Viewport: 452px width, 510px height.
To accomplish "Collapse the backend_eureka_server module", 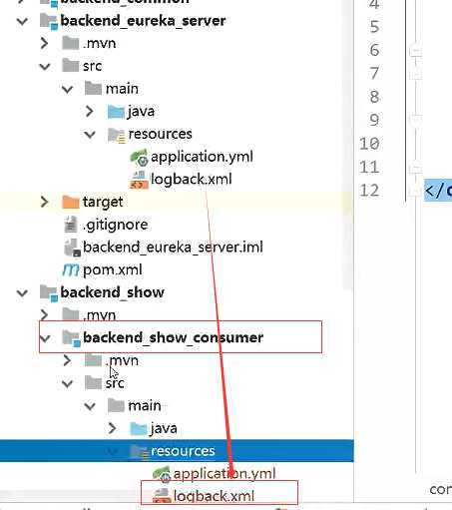I will point(22,21).
